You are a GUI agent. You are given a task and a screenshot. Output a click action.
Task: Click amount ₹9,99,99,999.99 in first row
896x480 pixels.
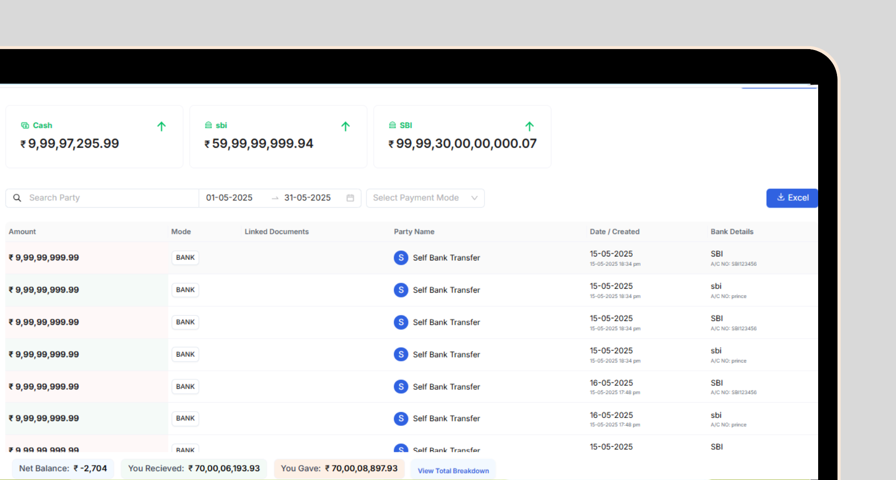(x=44, y=258)
